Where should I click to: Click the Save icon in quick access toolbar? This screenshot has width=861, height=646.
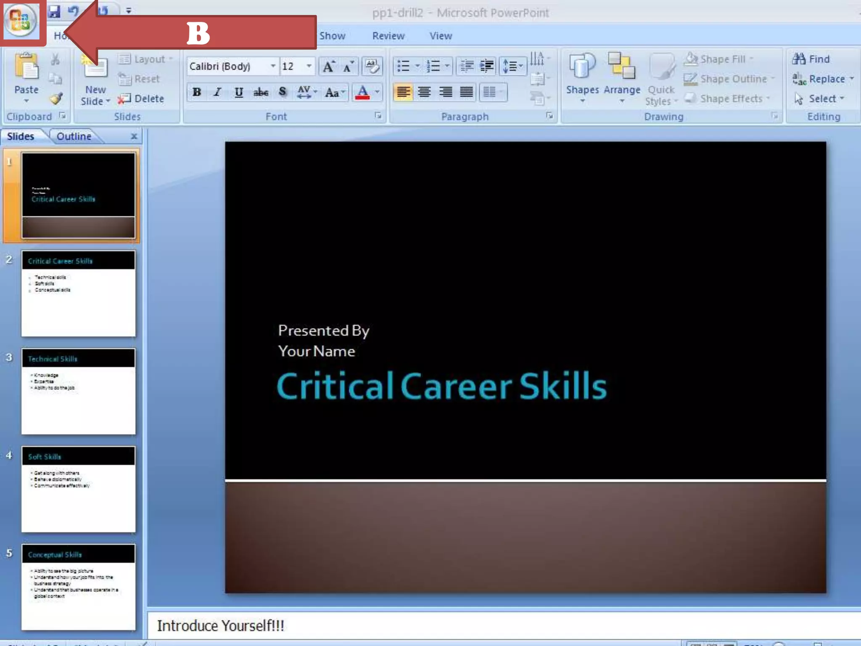(54, 11)
